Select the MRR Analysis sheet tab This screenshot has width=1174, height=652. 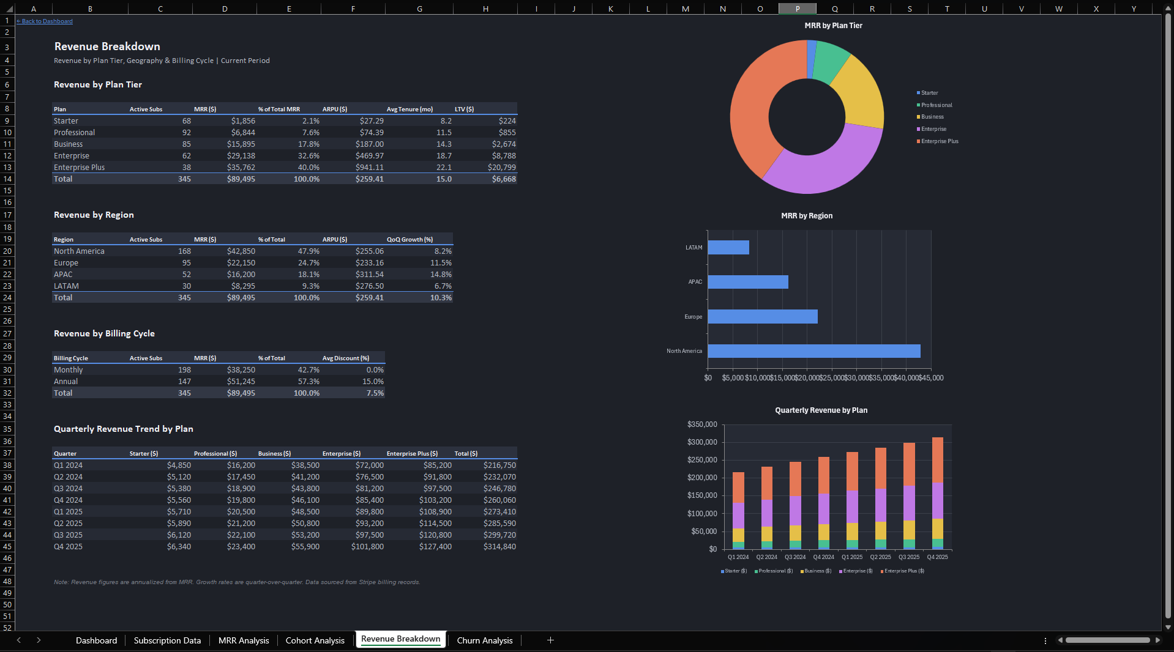tap(244, 640)
